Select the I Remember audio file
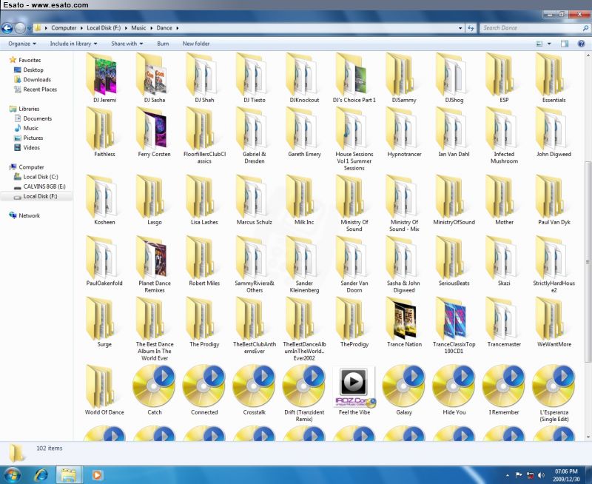 click(504, 390)
